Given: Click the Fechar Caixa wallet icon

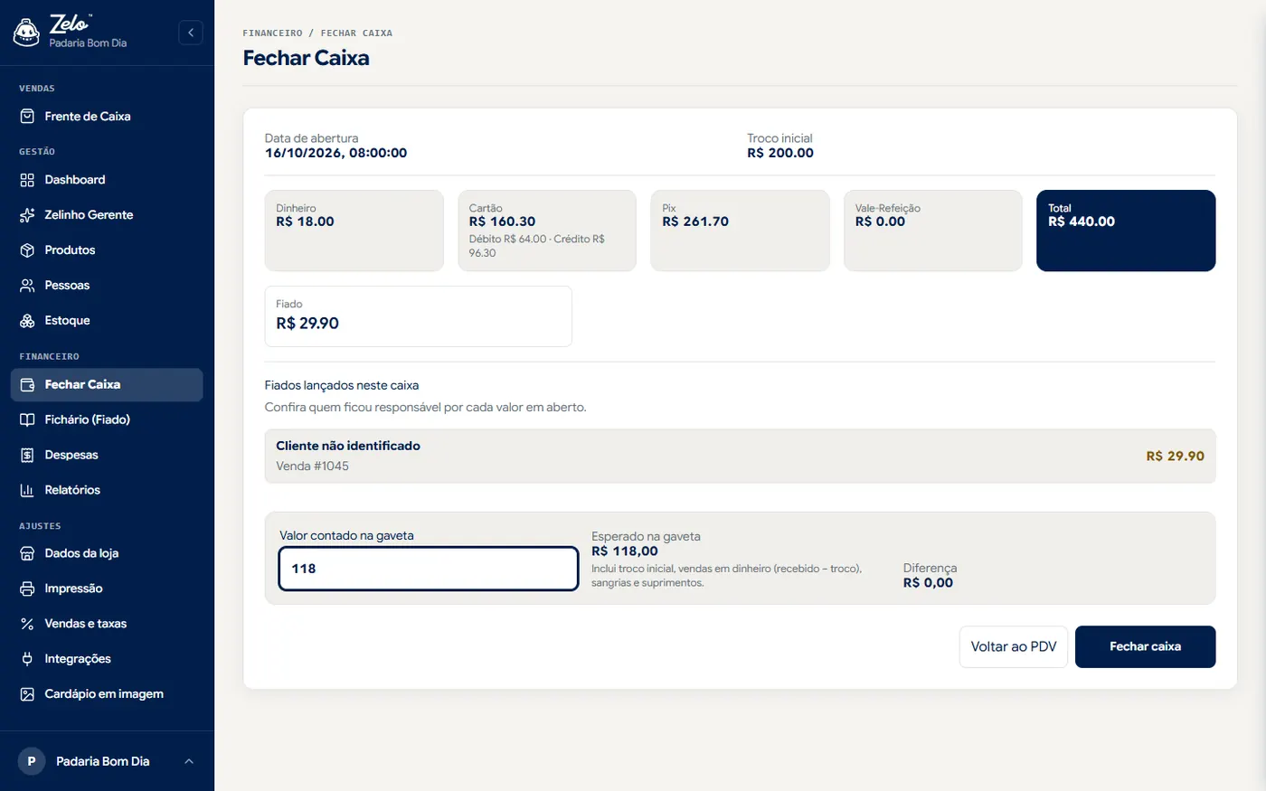Looking at the screenshot, I should pyautogui.click(x=27, y=385).
